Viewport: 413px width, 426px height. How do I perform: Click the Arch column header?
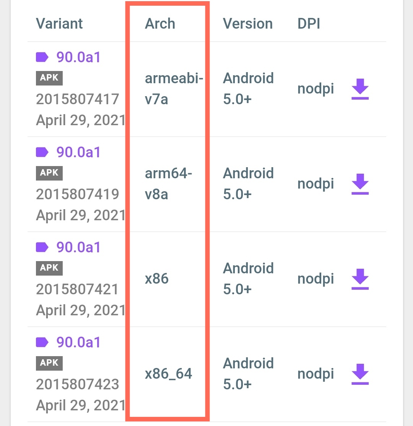[160, 24]
